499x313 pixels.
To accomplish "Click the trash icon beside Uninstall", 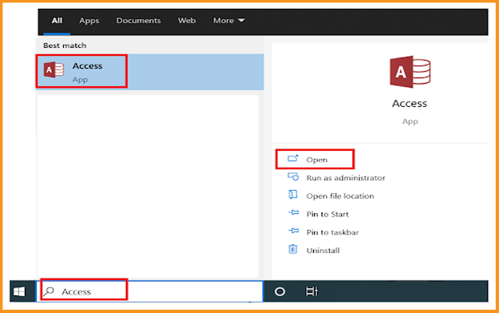I will pyautogui.click(x=293, y=249).
